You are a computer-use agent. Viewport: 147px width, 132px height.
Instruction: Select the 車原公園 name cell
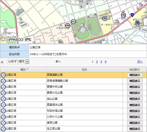point(85,123)
